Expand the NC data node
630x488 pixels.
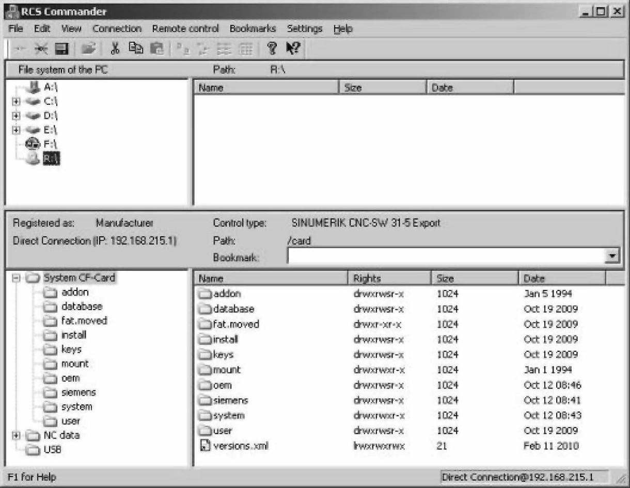click(15, 435)
